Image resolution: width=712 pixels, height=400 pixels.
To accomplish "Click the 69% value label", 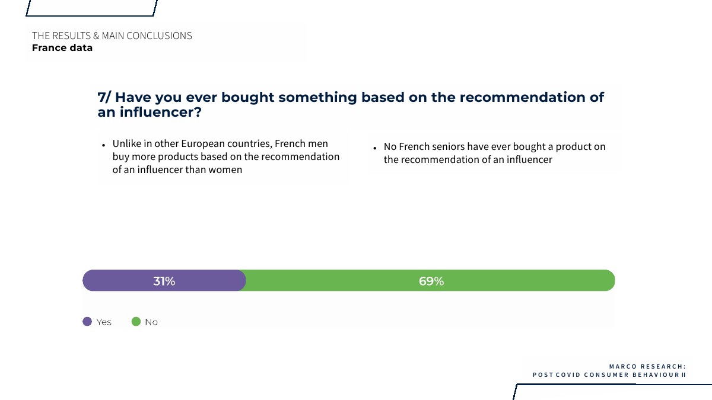I will [x=431, y=281].
